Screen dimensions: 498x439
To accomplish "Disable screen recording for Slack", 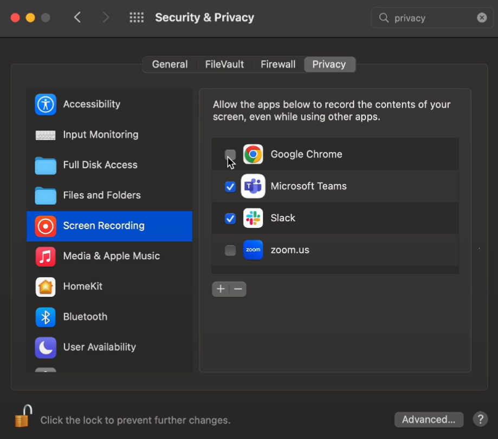I will tap(230, 219).
